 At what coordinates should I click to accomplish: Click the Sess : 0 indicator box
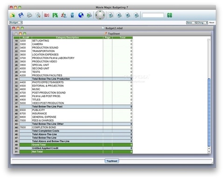[x=191, y=23]
